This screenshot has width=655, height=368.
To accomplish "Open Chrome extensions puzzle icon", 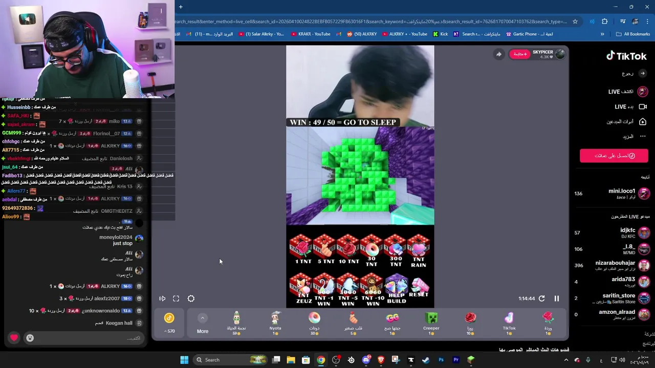I will point(605,21).
